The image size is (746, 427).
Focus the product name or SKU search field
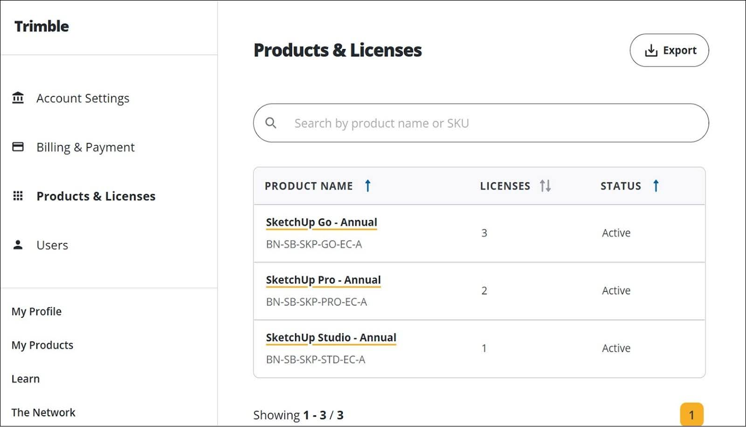coord(481,123)
